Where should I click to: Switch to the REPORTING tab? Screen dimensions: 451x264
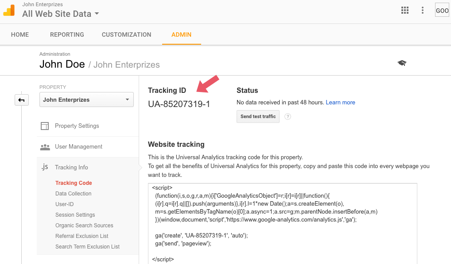(x=67, y=34)
